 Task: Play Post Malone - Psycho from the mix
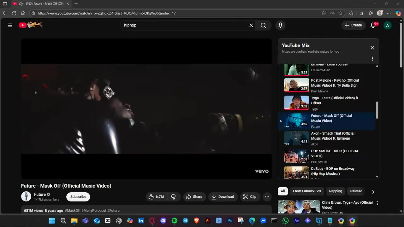[327, 85]
